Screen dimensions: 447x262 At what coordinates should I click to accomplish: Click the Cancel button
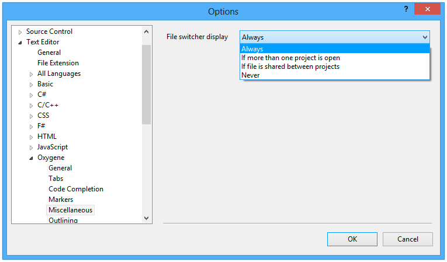point(407,239)
